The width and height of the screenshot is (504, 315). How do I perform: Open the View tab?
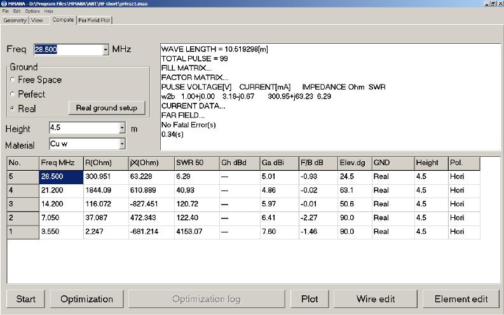pos(37,20)
